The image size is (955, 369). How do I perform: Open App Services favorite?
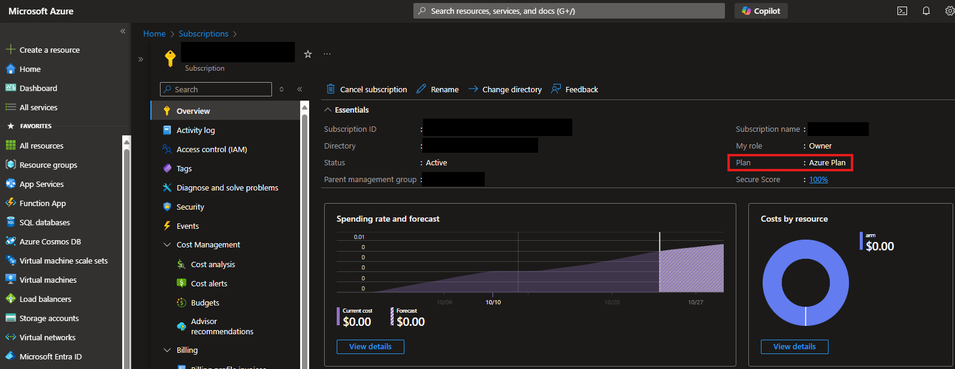(x=41, y=184)
